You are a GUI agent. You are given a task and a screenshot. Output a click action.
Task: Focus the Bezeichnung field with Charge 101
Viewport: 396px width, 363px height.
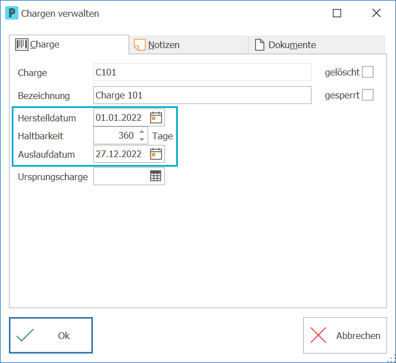(x=202, y=95)
